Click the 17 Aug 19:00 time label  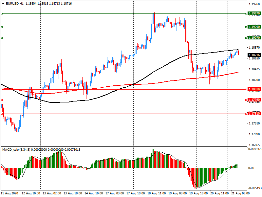(x=136, y=193)
